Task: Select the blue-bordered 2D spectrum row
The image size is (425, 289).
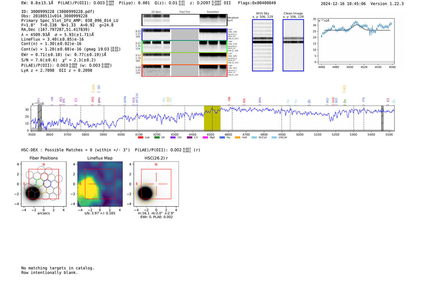Action: click(x=185, y=35)
